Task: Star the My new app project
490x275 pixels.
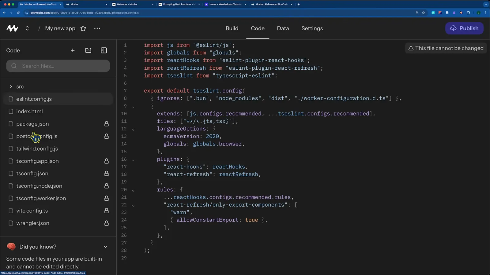Action: click(x=83, y=28)
